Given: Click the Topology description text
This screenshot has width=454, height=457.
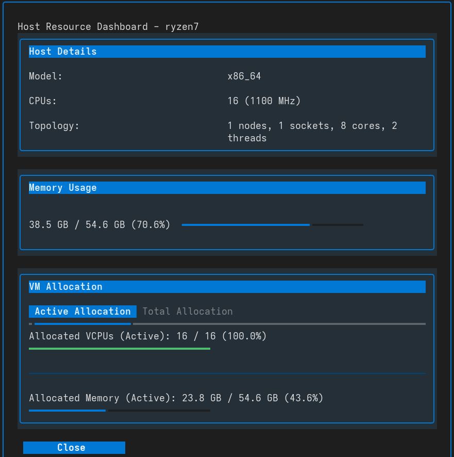Looking at the screenshot, I should tap(312, 132).
